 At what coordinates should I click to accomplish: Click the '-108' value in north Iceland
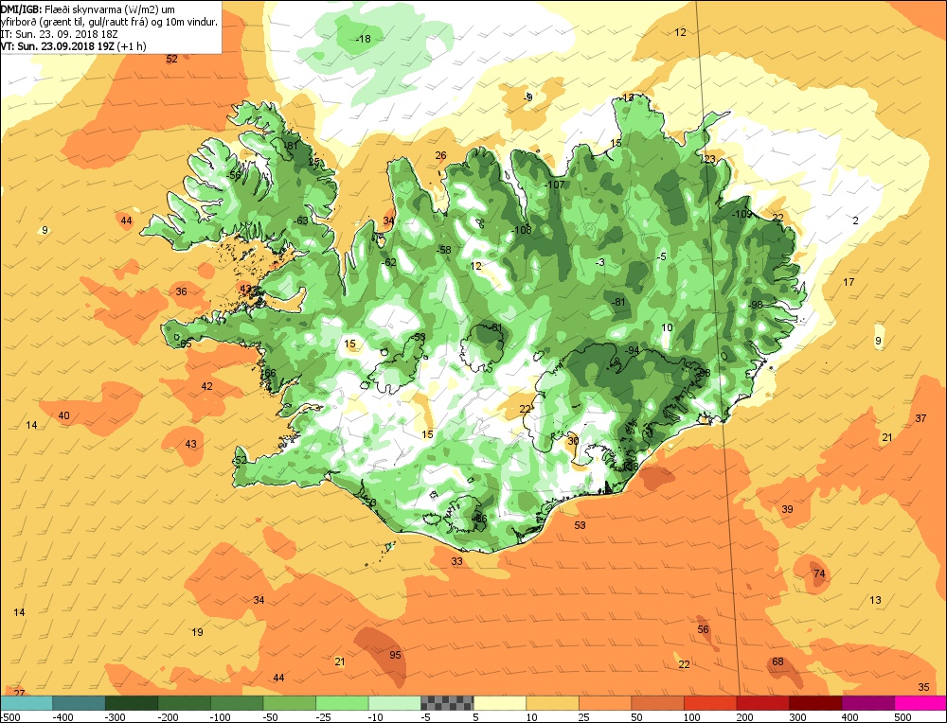521,230
